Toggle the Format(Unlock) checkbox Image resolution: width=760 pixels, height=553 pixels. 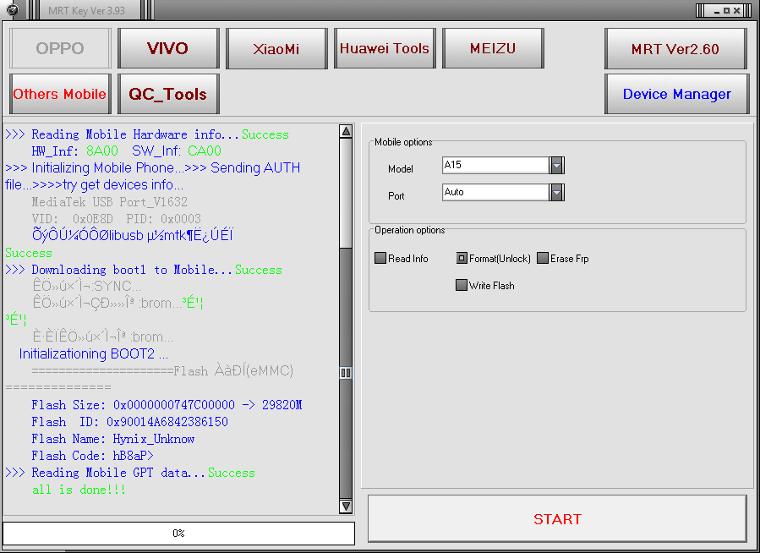coord(462,258)
